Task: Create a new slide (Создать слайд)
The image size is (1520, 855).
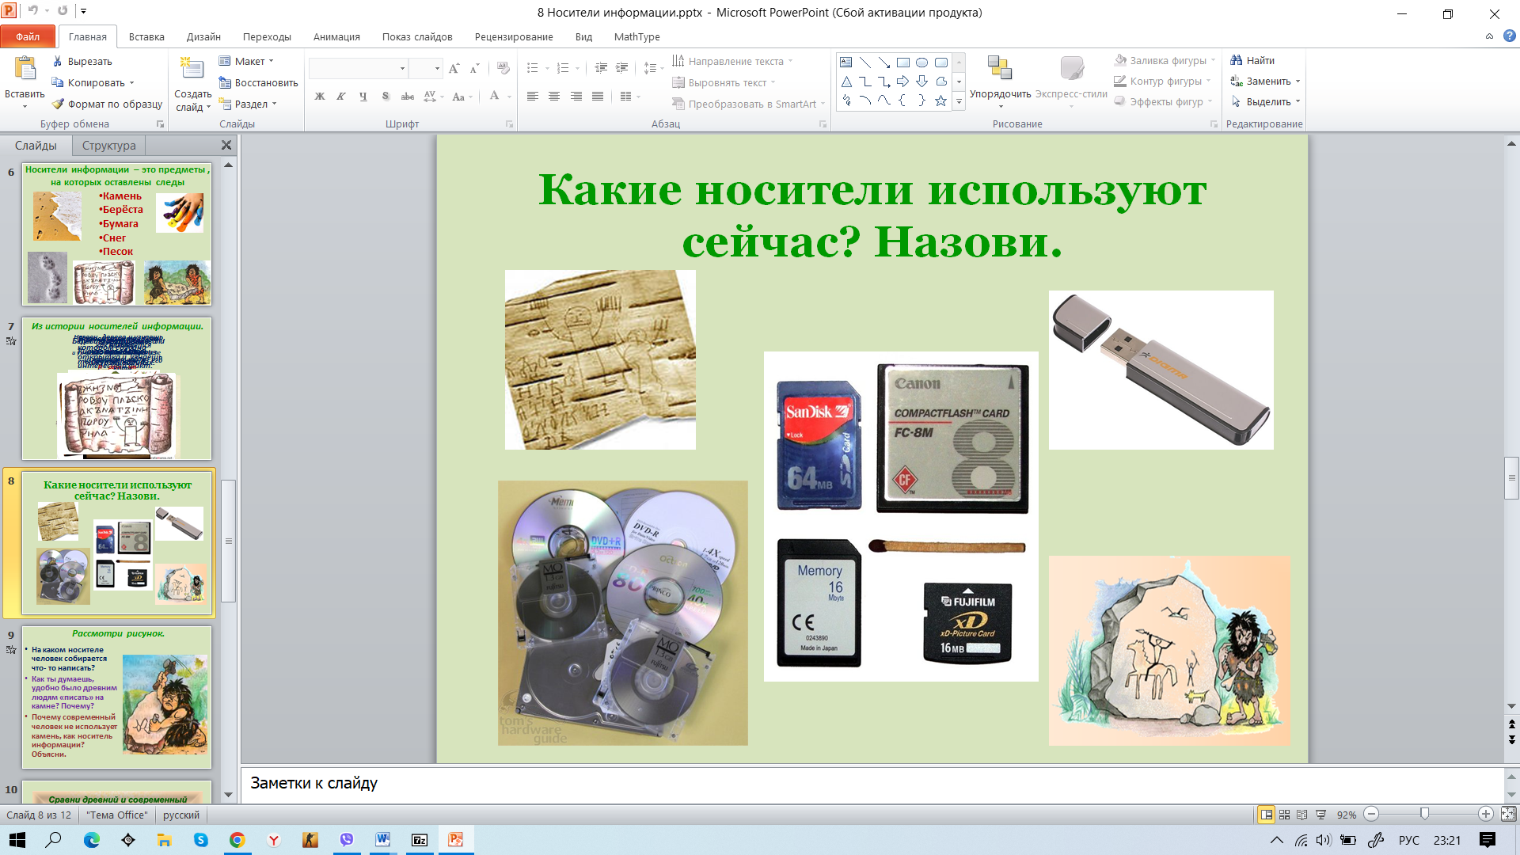Action: coord(192,84)
